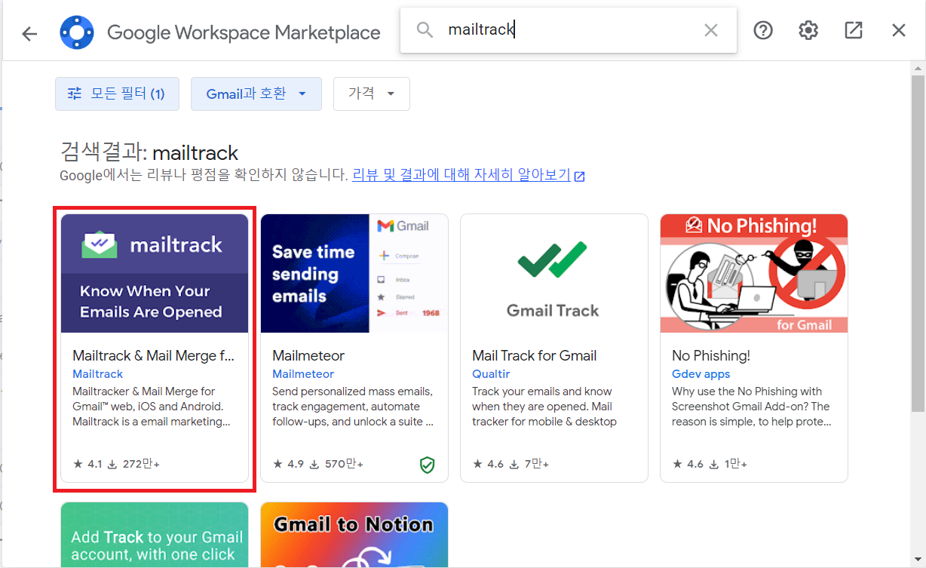Open the help question mark icon
This screenshot has height=568, width=926.
click(x=762, y=30)
